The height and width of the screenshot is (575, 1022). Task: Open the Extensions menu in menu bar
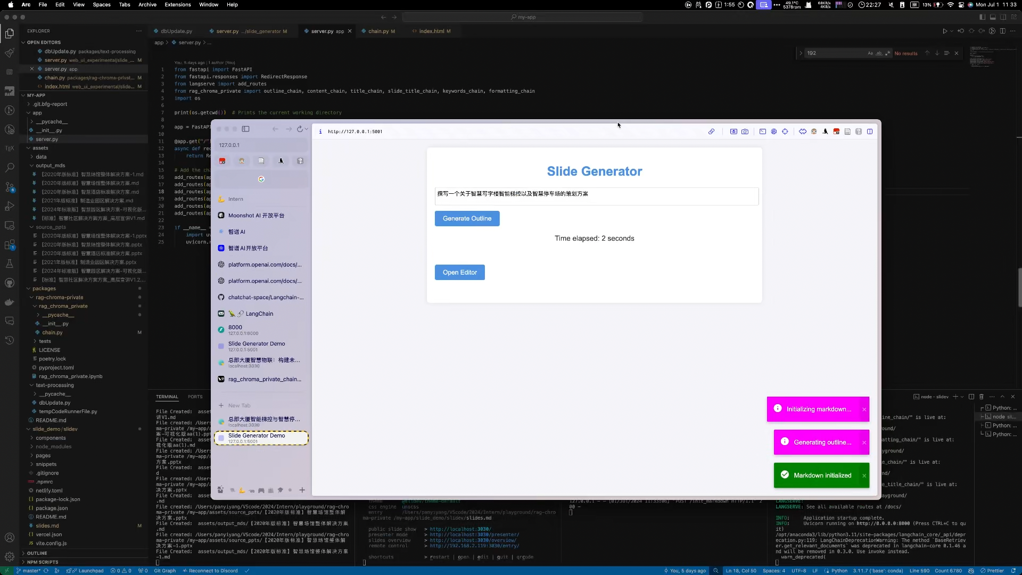point(177,5)
